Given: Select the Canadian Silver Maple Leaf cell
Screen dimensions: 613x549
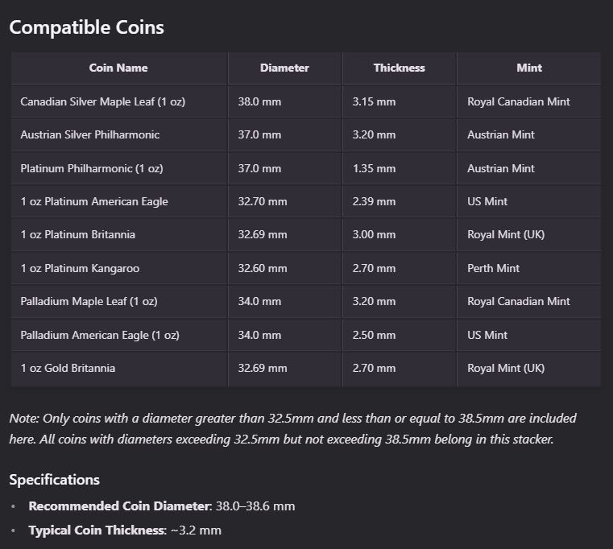Looking at the screenshot, I should tap(102, 102).
